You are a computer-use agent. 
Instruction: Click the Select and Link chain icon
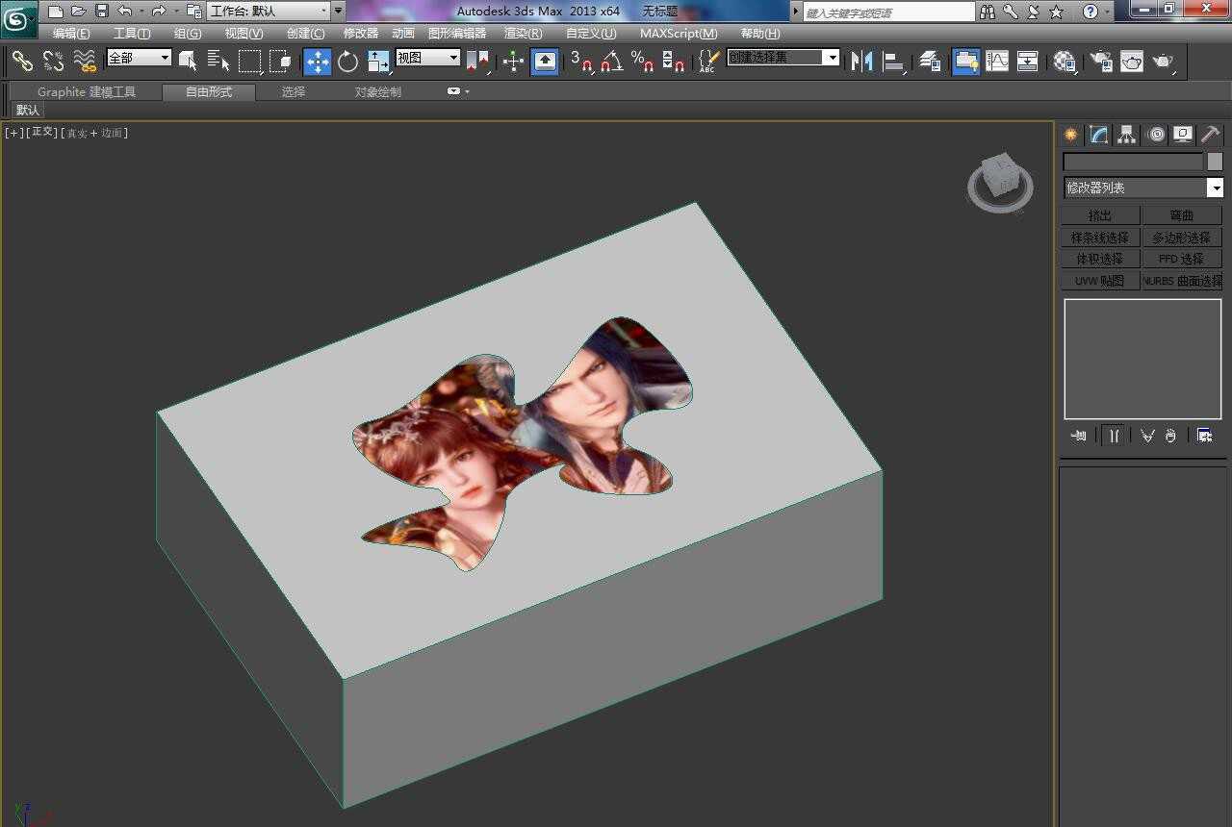(x=22, y=62)
